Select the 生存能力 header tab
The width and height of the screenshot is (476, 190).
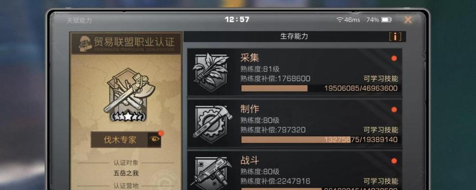click(x=295, y=37)
